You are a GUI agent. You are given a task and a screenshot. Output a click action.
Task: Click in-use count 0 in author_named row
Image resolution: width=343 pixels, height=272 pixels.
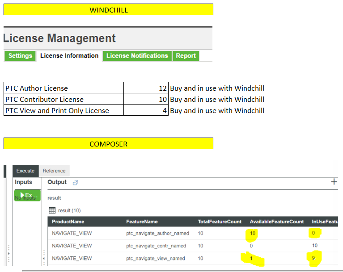click(x=313, y=233)
